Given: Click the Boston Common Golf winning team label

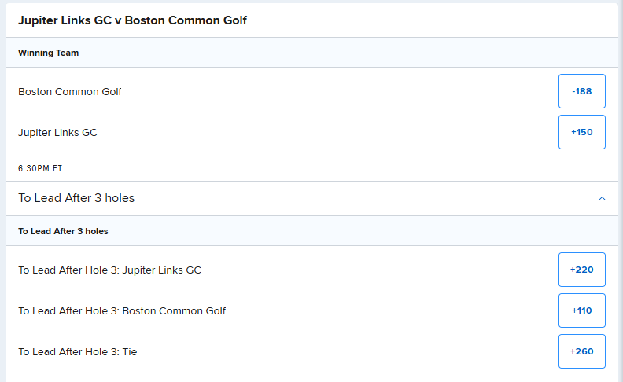Looking at the screenshot, I should tap(69, 92).
